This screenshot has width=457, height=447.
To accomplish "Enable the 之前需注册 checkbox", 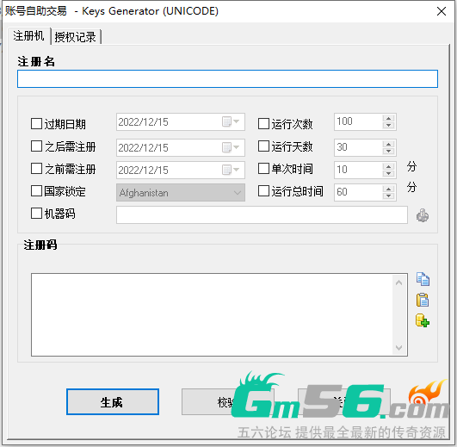I will click(36, 169).
